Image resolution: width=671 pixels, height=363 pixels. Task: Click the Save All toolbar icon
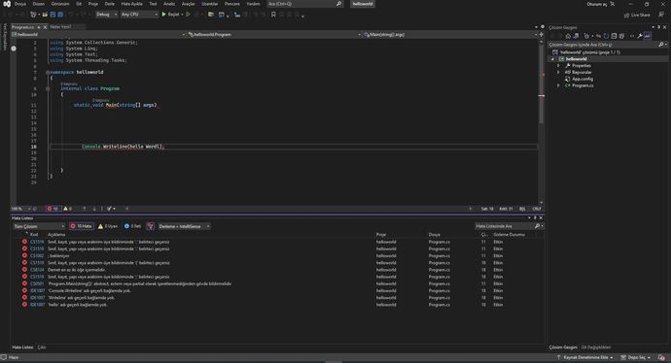tap(60, 15)
